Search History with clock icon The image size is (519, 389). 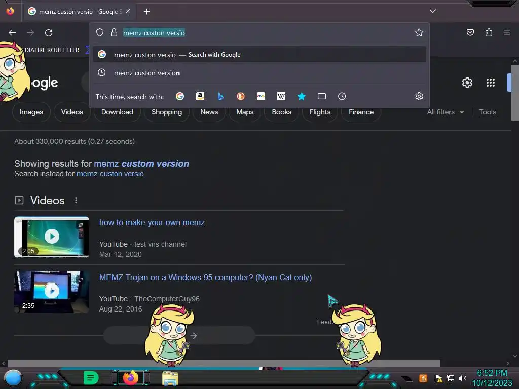click(342, 96)
